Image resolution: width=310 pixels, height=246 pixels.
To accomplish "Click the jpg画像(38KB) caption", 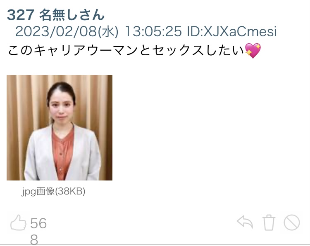I will coord(53,191).
